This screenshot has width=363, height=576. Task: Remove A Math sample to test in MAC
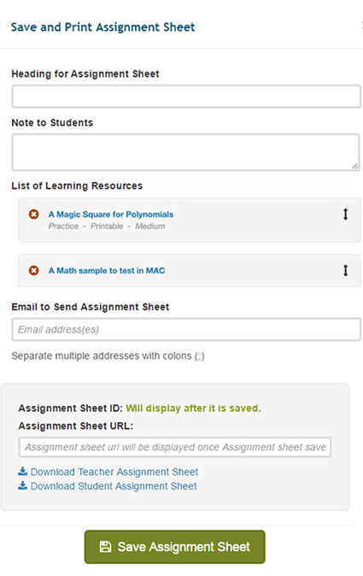coord(34,270)
